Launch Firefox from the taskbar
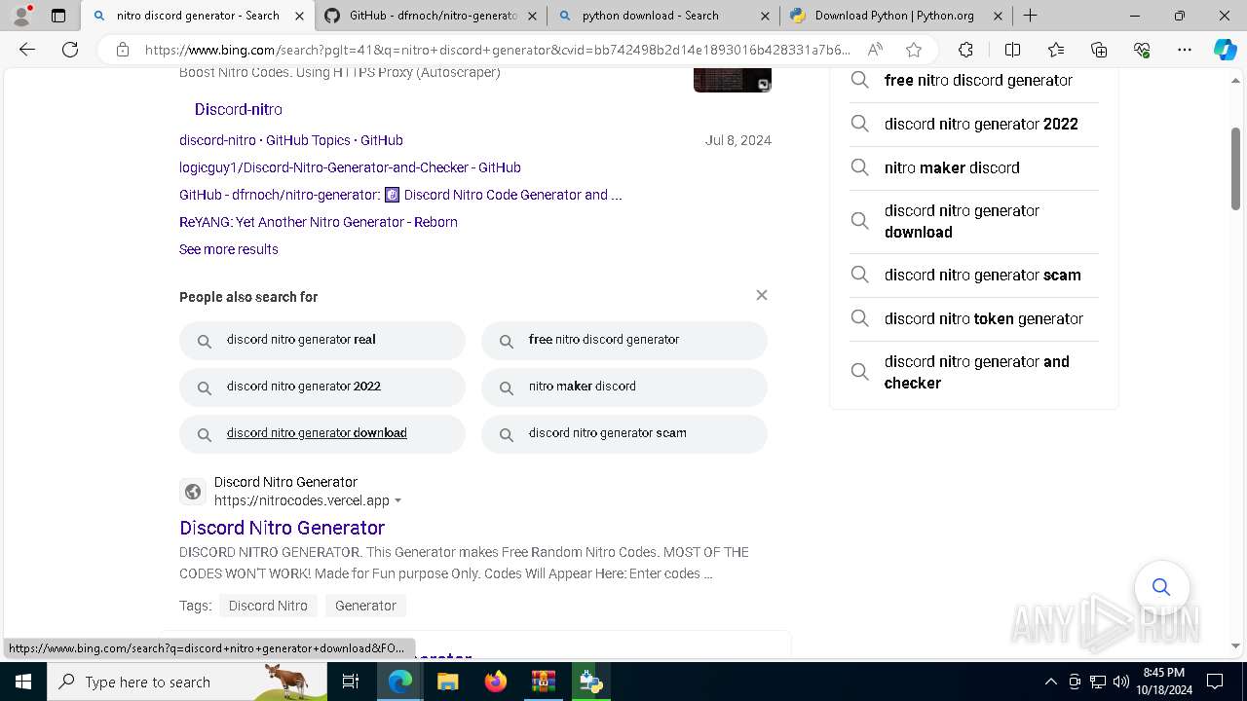 [x=495, y=682]
